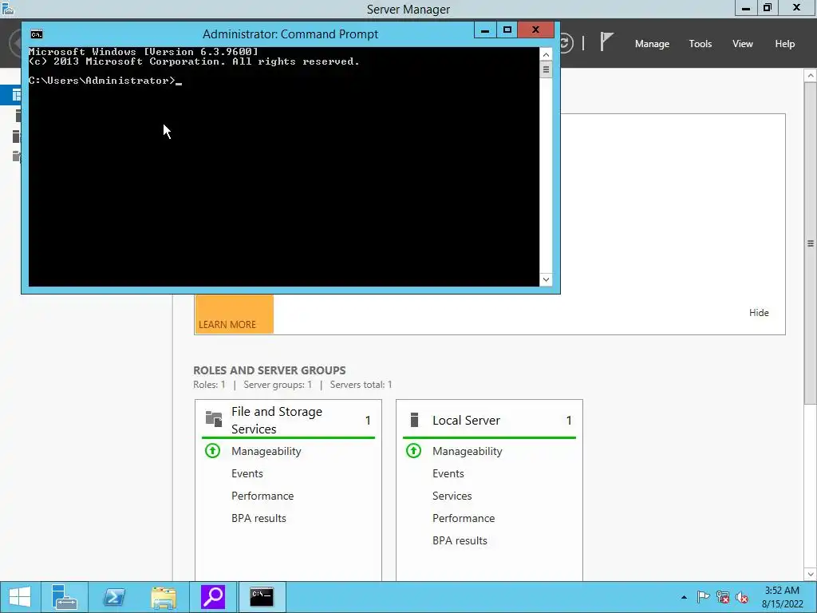Open BPA results under Local Server
Viewport: 817px width, 613px height.
point(460,541)
